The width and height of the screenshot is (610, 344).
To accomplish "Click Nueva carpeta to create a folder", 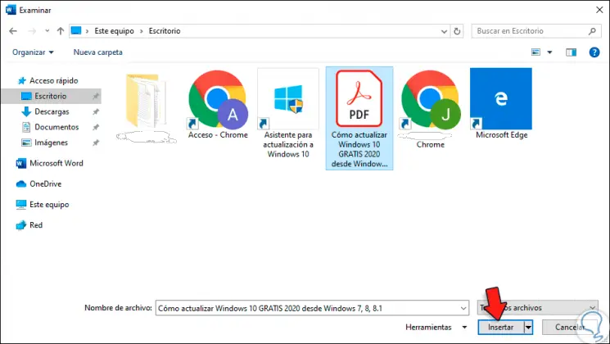I will (97, 52).
